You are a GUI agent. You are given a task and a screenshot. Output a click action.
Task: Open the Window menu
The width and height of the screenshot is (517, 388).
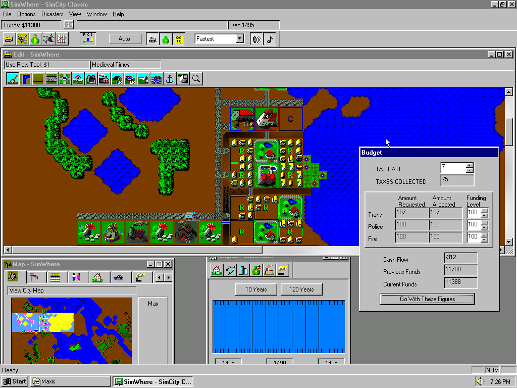(96, 14)
